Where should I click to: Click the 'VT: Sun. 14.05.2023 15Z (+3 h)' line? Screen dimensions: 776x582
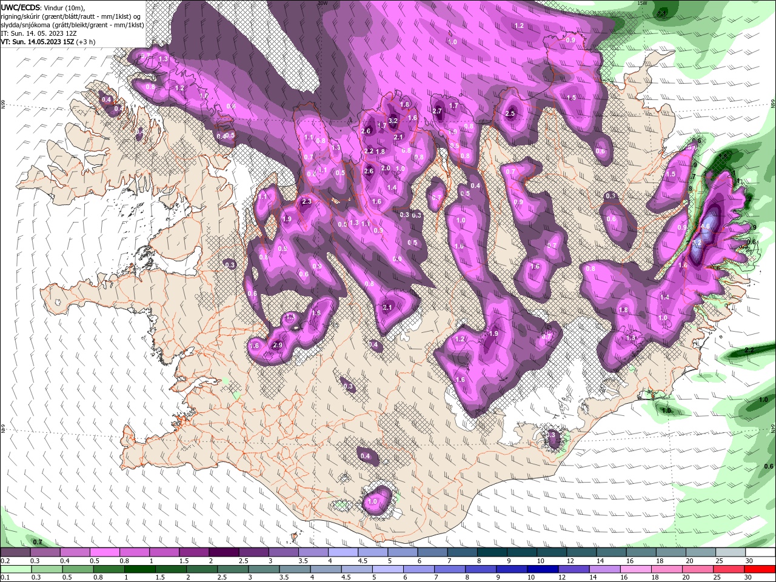(x=48, y=42)
